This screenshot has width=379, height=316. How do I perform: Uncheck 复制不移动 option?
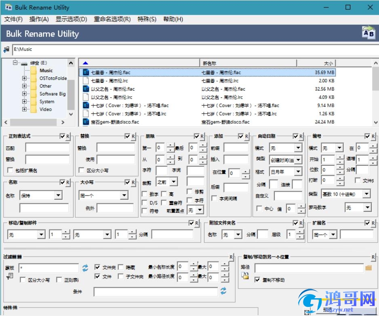[257, 280]
